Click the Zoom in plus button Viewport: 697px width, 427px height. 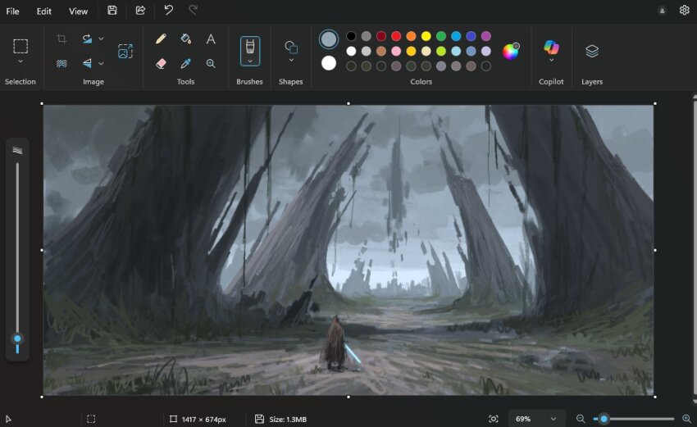686,419
